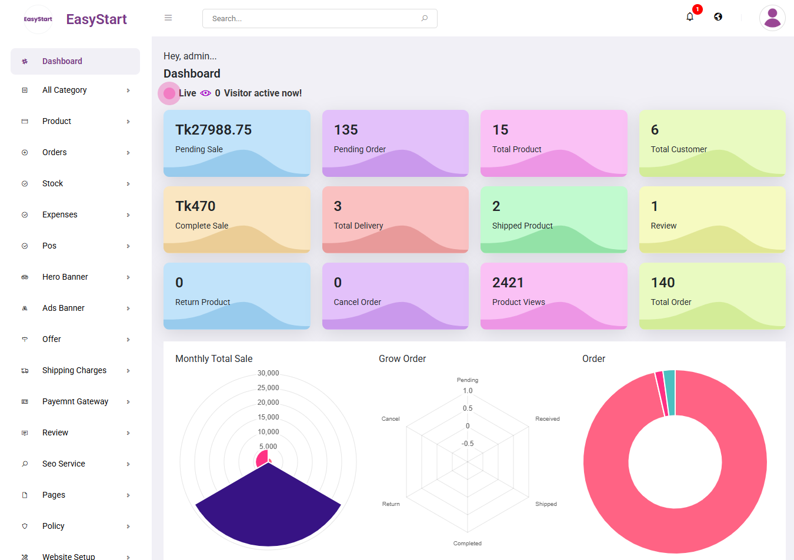Click the Seo Service search icon
Viewport: 794px width, 560px height.
pyautogui.click(x=25, y=464)
